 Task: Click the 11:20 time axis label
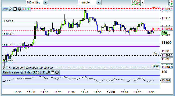(x=58, y=92)
